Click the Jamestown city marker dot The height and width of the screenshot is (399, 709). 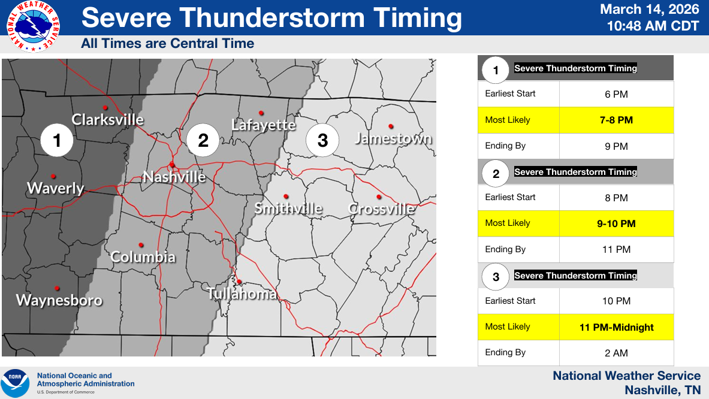[391, 126]
